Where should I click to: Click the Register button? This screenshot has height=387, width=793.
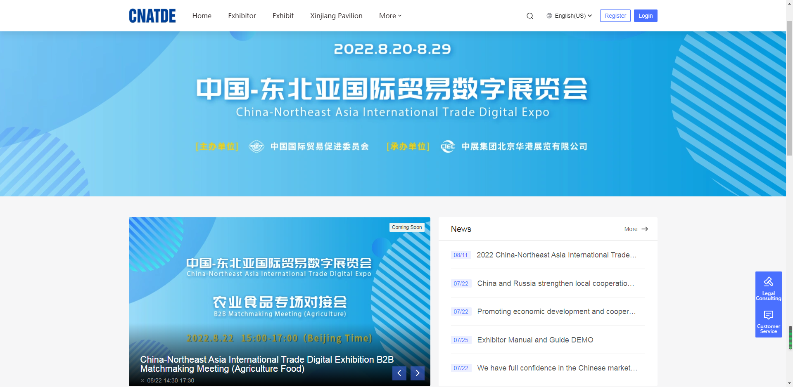pyautogui.click(x=615, y=16)
